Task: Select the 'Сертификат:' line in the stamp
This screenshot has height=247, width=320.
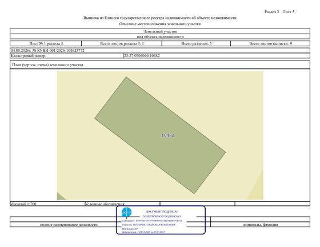Action: coord(152,221)
